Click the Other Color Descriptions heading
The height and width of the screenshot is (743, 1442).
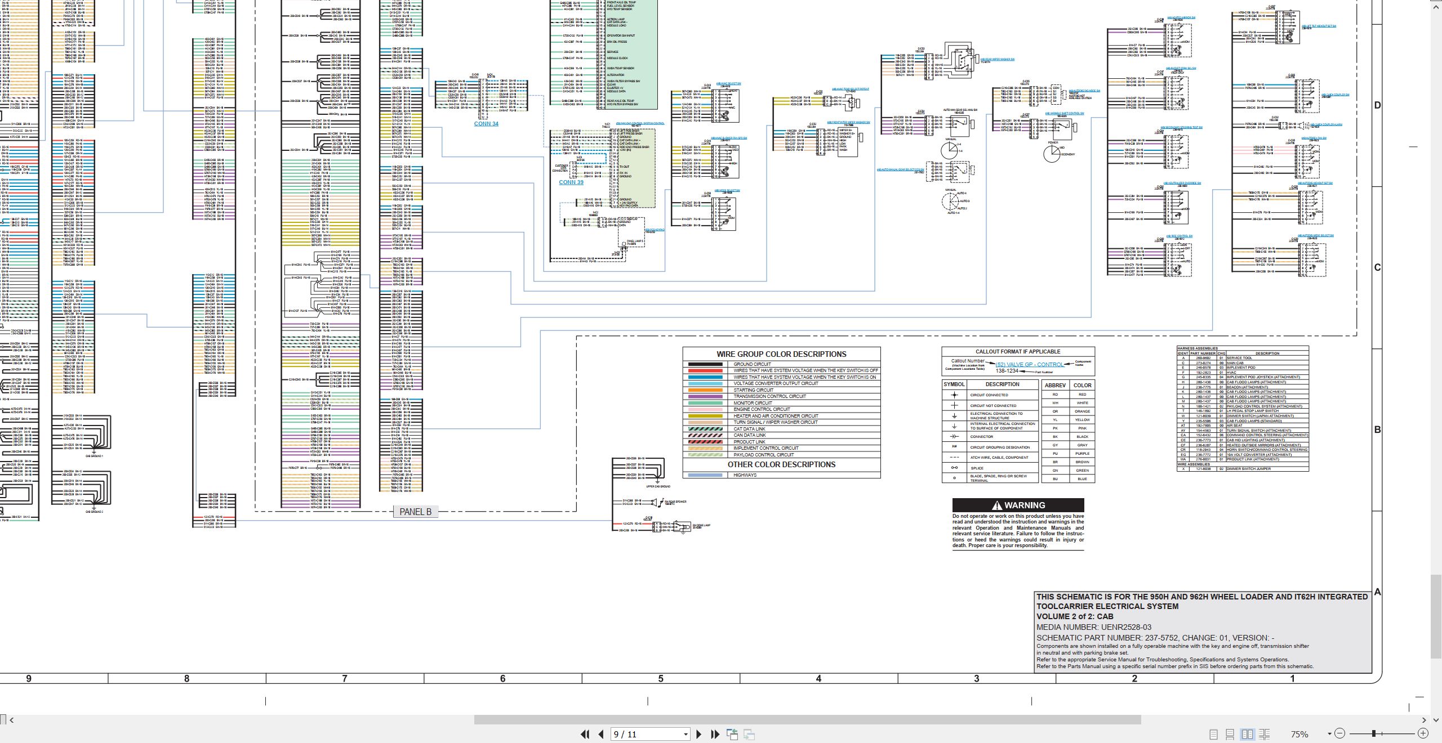(x=781, y=465)
